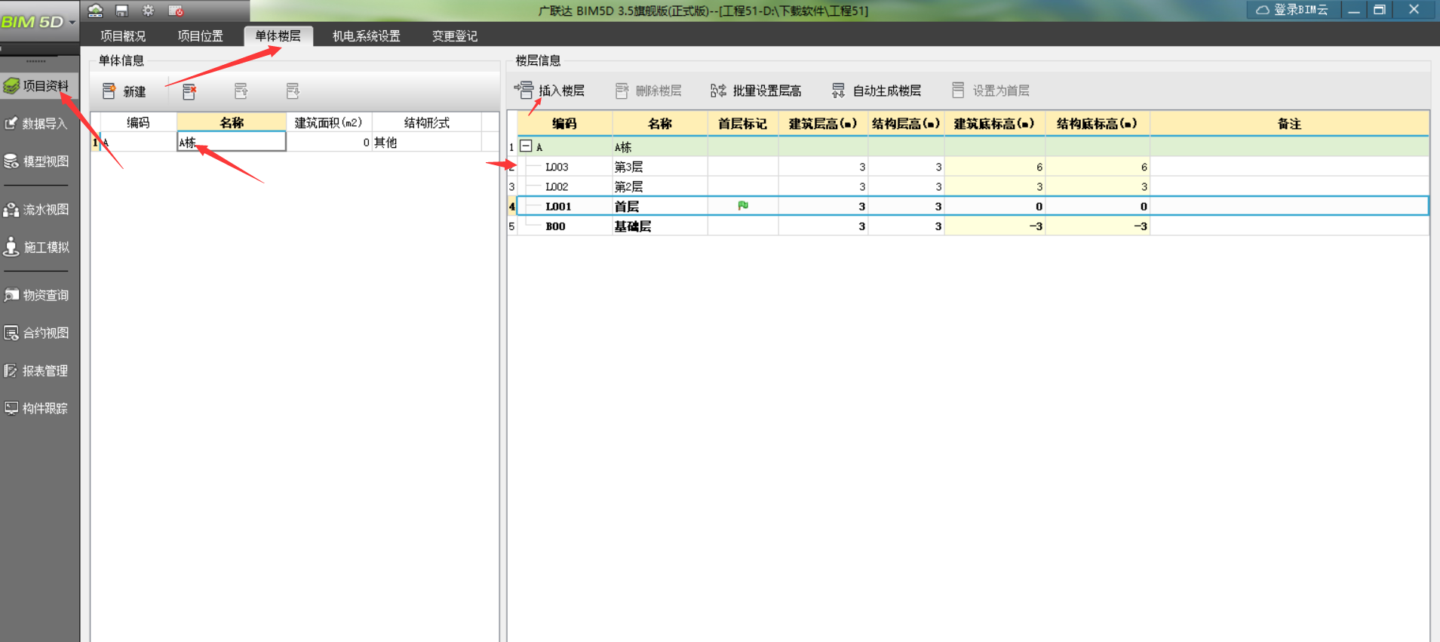The width and height of the screenshot is (1440, 642).
Task: Select the L002 floor row code
Action: click(x=557, y=186)
